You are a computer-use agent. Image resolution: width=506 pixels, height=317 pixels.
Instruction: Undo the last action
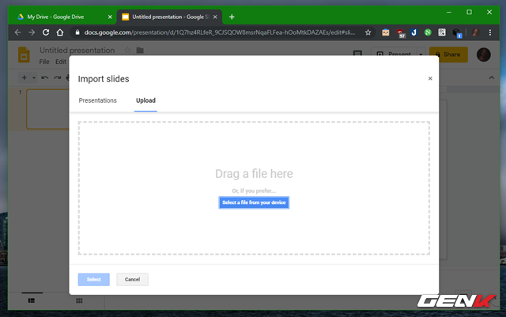click(45, 77)
